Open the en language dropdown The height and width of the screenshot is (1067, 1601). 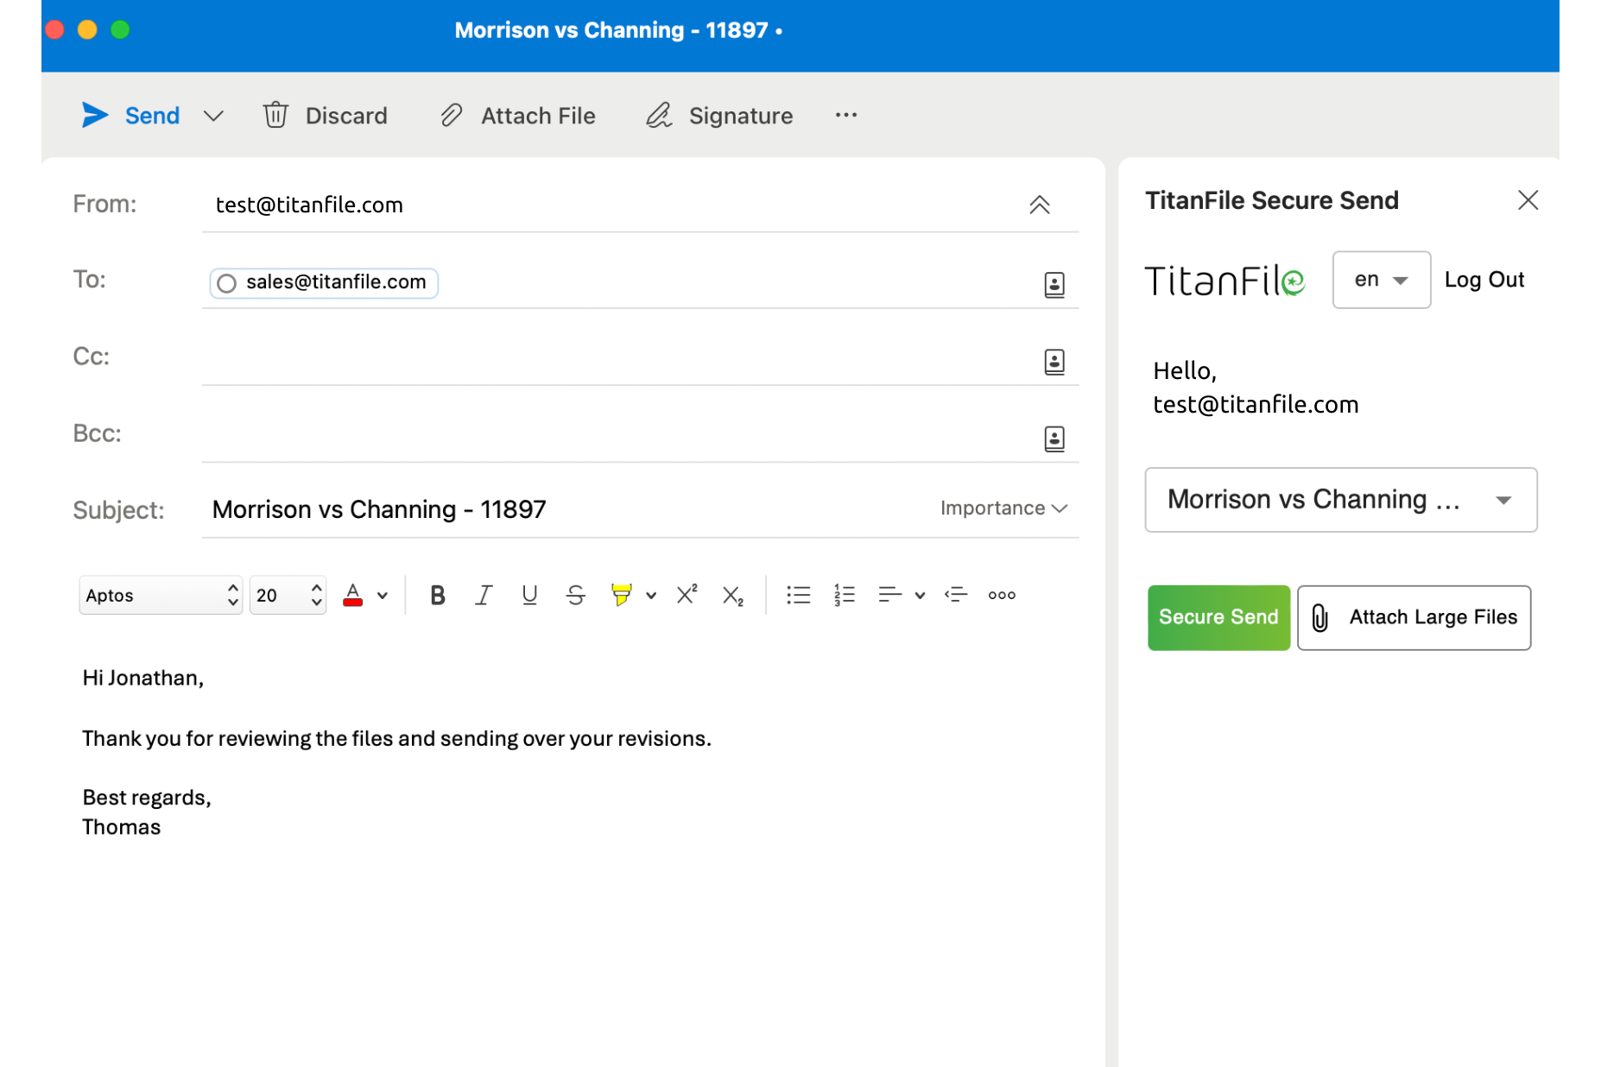click(1382, 280)
